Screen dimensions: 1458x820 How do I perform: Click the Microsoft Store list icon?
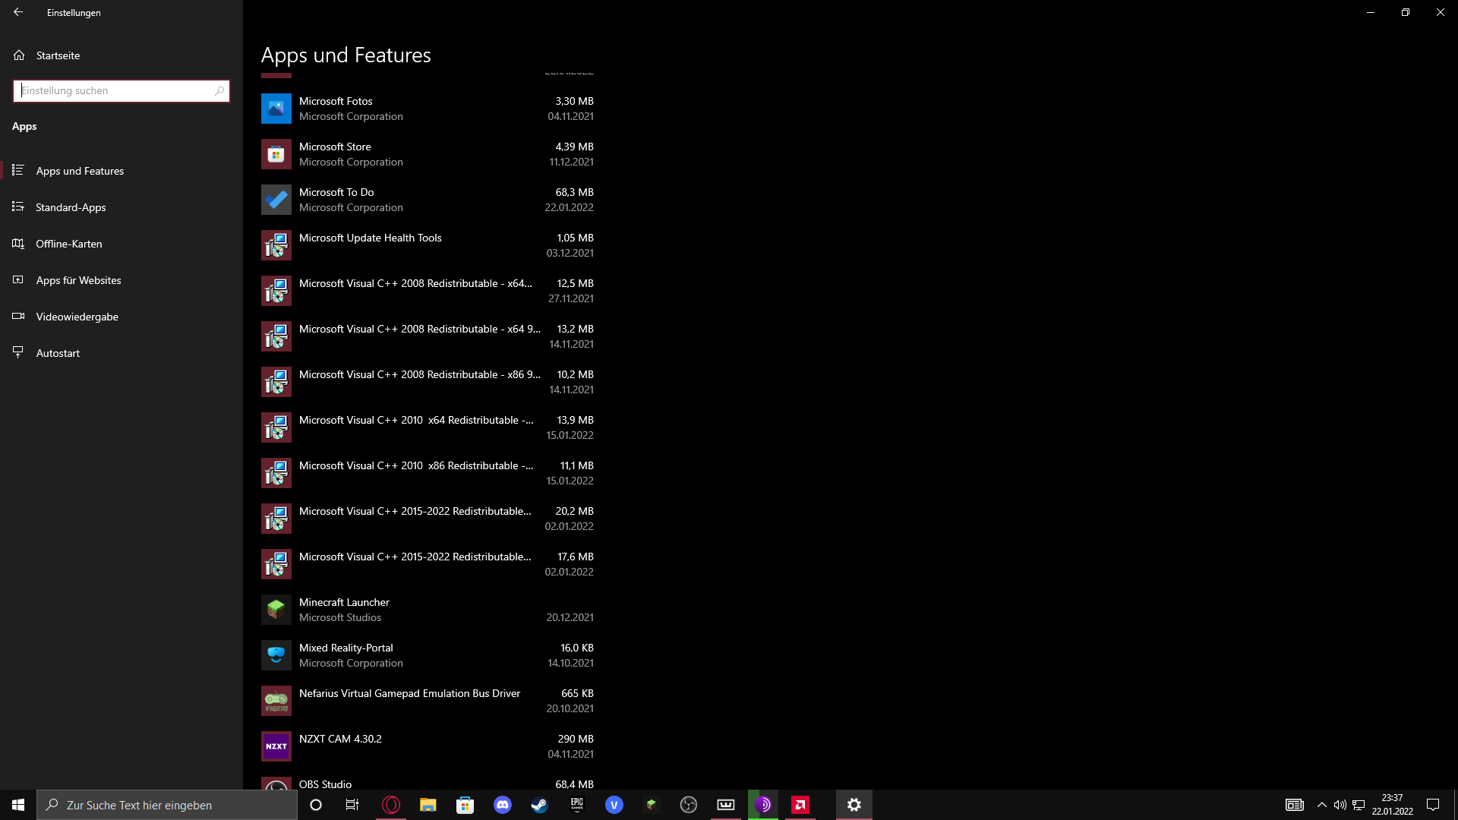pyautogui.click(x=276, y=154)
